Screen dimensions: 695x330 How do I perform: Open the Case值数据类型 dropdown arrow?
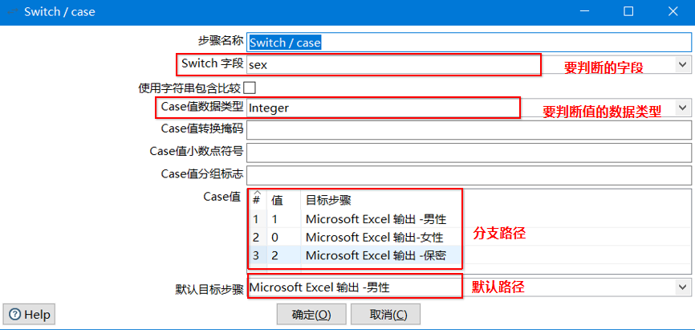click(x=681, y=108)
